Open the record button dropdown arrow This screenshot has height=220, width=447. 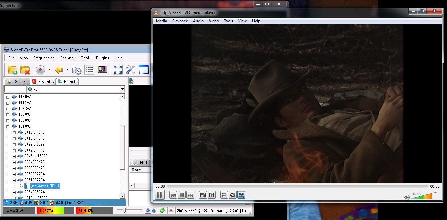coord(50,70)
